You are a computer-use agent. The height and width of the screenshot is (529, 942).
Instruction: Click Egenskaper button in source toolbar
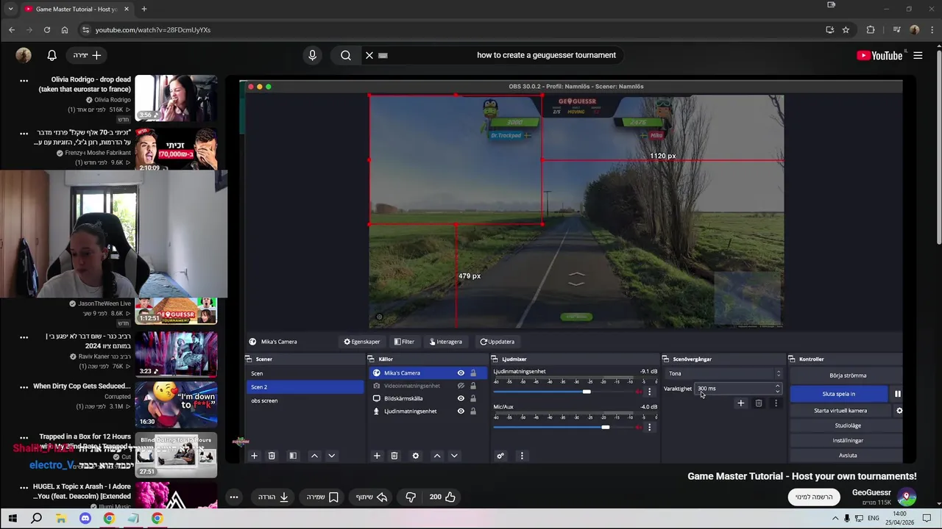[x=362, y=342]
